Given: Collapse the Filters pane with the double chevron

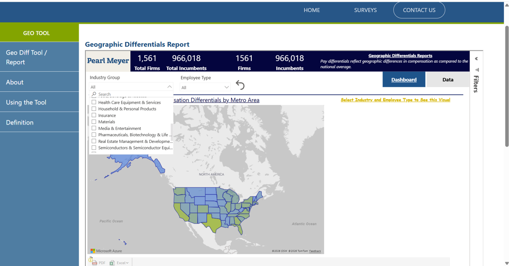Looking at the screenshot, I should (x=476, y=59).
